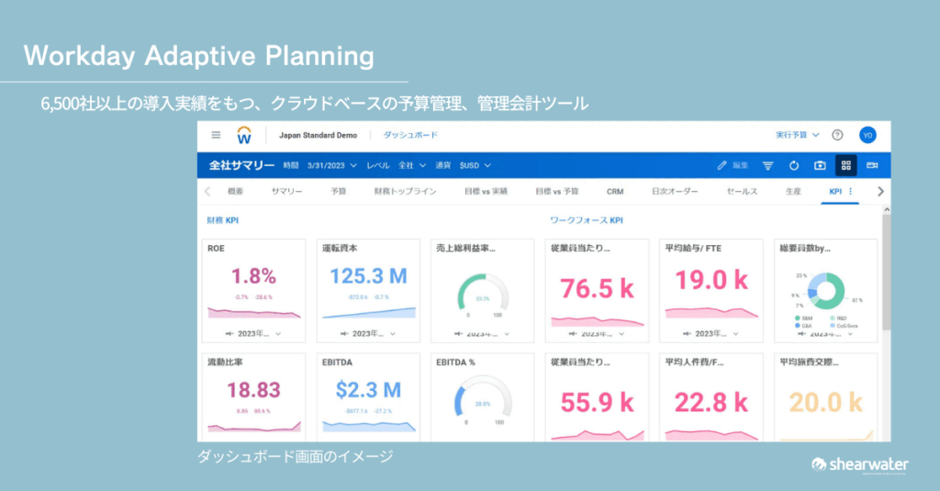Open the KPI tab three-dot options

coord(851,191)
